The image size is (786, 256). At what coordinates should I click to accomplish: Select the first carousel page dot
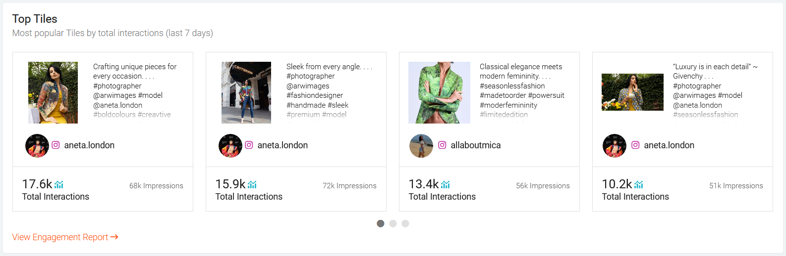[381, 223]
